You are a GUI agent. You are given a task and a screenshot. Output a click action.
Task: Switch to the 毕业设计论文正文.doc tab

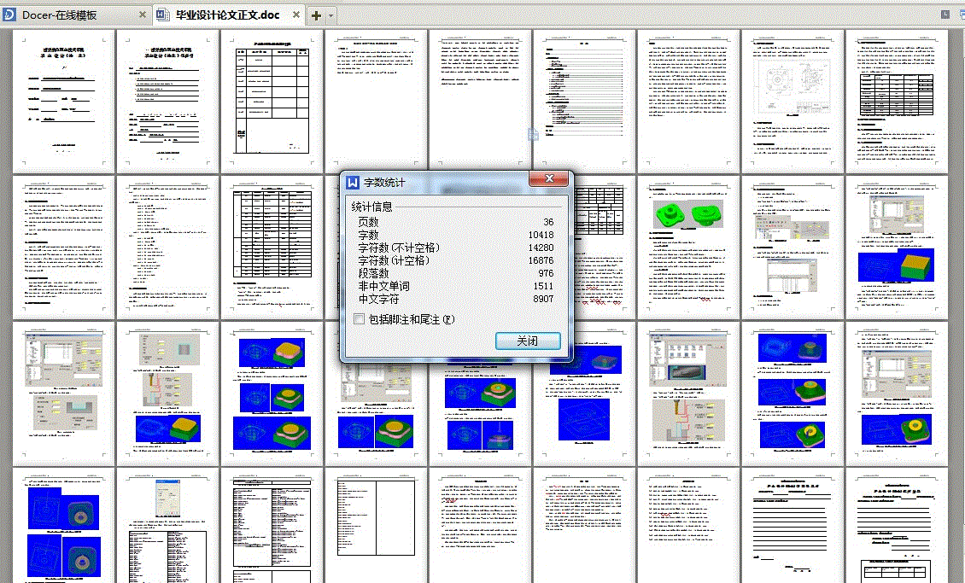[x=228, y=15]
